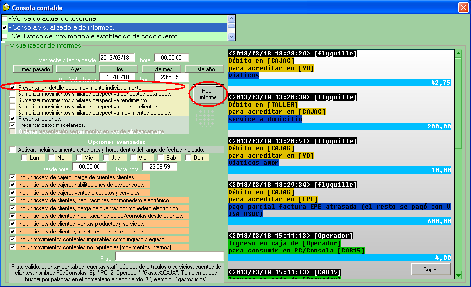
Task: Enable 'Sumarizar perspectiva movimientos de cajas'
Action: click(x=12, y=113)
